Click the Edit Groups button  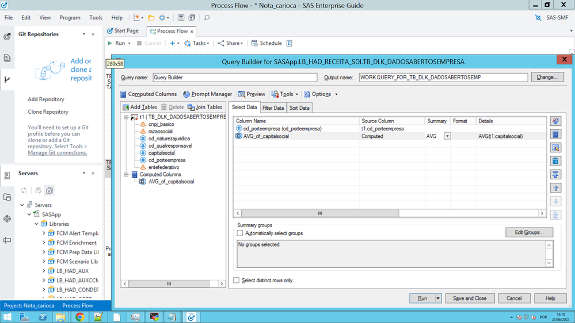pyautogui.click(x=529, y=232)
